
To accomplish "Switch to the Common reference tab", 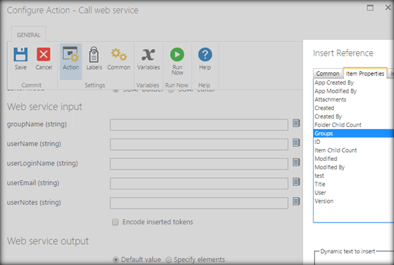I will [327, 73].
